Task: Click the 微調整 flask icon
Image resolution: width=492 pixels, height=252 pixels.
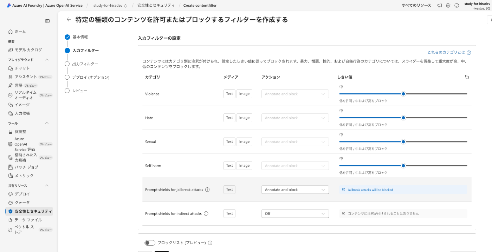Action: (x=10, y=132)
